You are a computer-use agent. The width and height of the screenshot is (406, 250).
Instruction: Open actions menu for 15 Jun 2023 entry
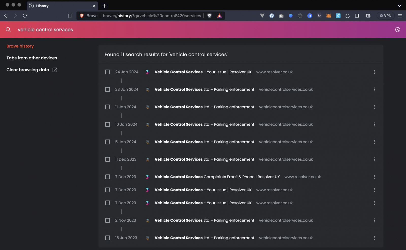[374, 238]
